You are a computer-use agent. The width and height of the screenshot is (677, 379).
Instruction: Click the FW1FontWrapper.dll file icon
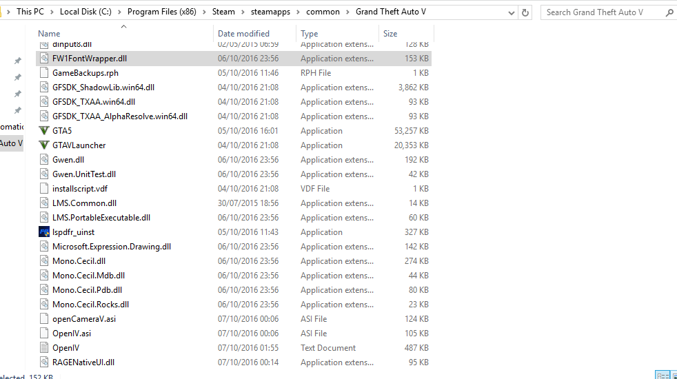[44, 59]
